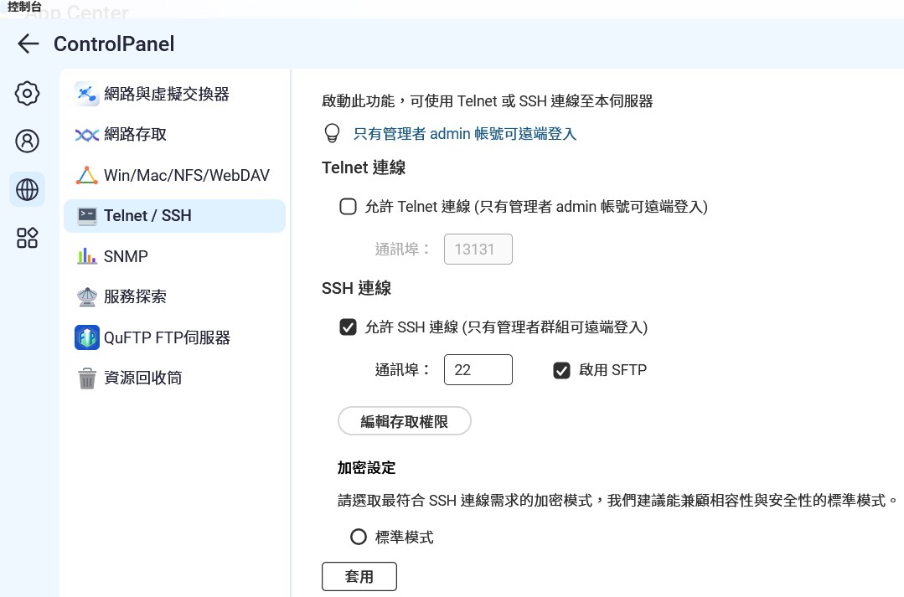The image size is (904, 597).
Task: Select 網路存取 in the sidebar
Action: [141, 135]
